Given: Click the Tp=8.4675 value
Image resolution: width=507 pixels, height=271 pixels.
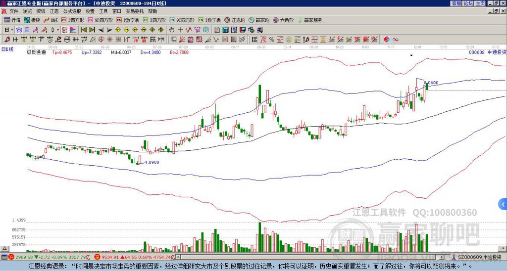Looking at the screenshot, I should pyautogui.click(x=62, y=52).
